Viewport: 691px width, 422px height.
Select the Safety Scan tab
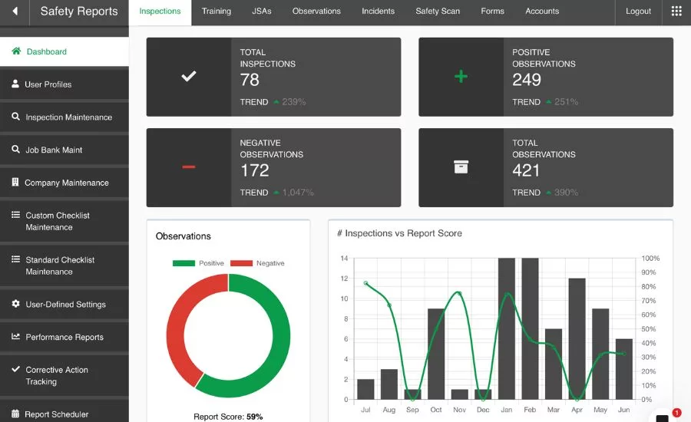point(438,12)
